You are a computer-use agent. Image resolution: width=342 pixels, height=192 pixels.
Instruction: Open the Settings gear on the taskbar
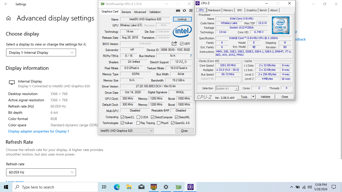pos(166,187)
